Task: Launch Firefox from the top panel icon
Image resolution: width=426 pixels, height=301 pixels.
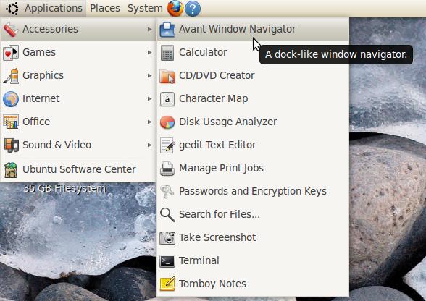Action: tap(175, 8)
